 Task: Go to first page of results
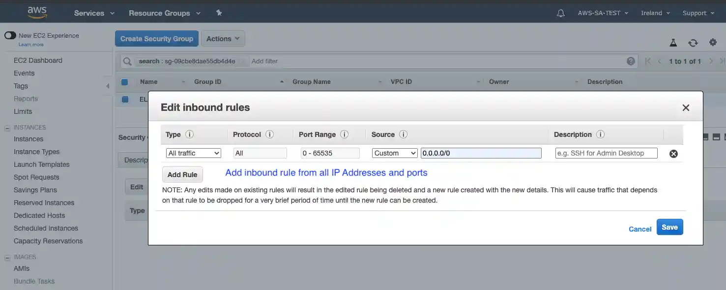coord(648,61)
